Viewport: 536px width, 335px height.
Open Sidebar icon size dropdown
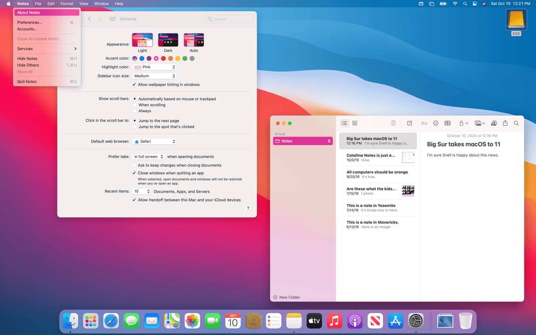(155, 76)
